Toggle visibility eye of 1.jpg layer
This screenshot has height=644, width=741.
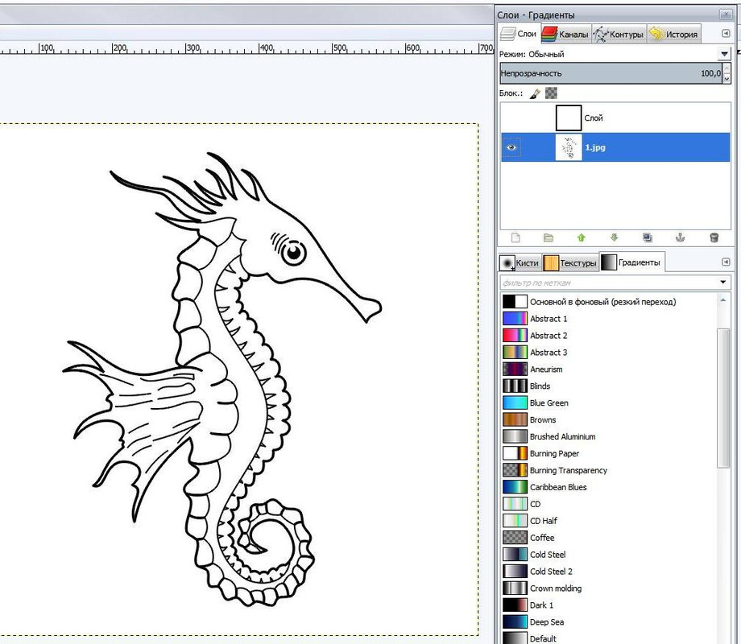(x=511, y=147)
